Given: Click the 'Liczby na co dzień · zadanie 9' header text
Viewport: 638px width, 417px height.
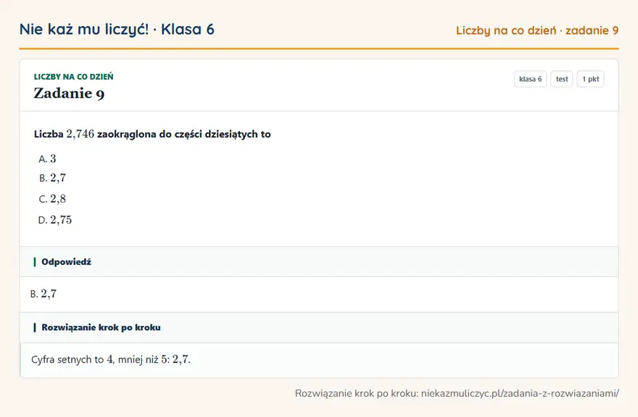Looking at the screenshot, I should click(537, 30).
